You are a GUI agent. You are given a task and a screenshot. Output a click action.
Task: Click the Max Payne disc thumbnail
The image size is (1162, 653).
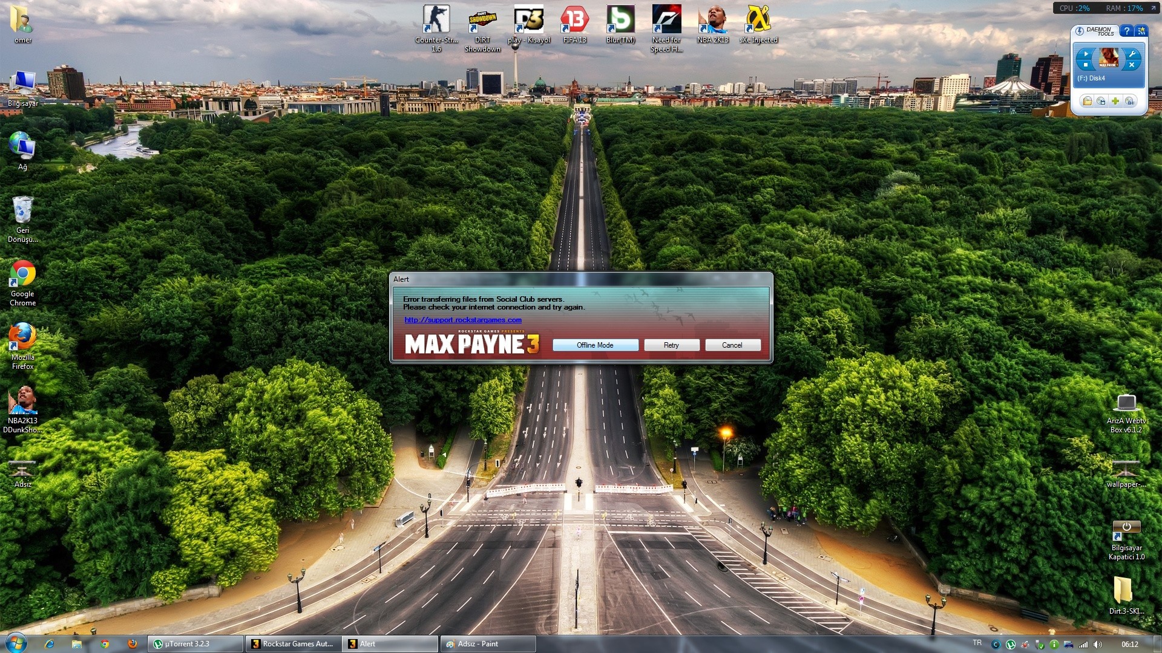[x=1109, y=57]
